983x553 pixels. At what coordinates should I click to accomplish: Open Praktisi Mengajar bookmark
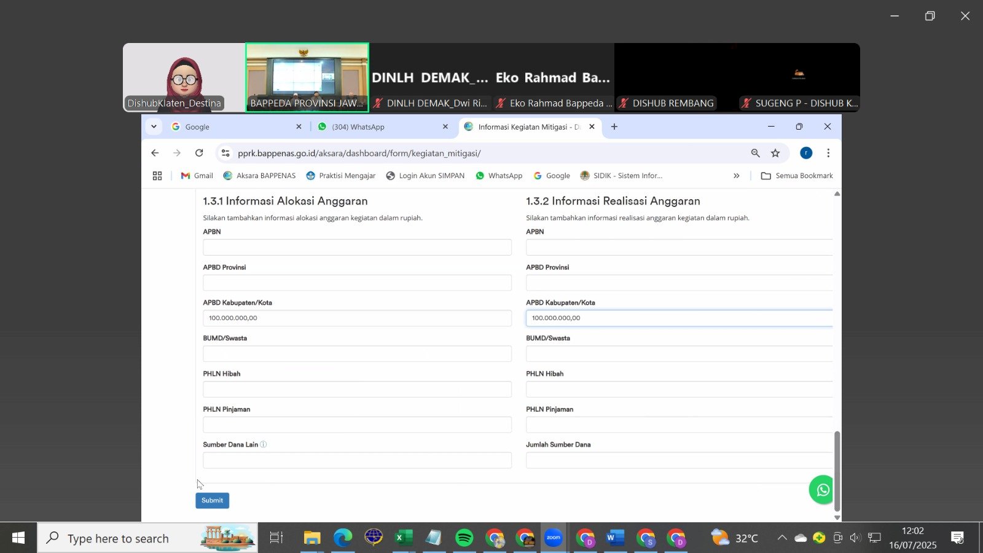pos(341,176)
